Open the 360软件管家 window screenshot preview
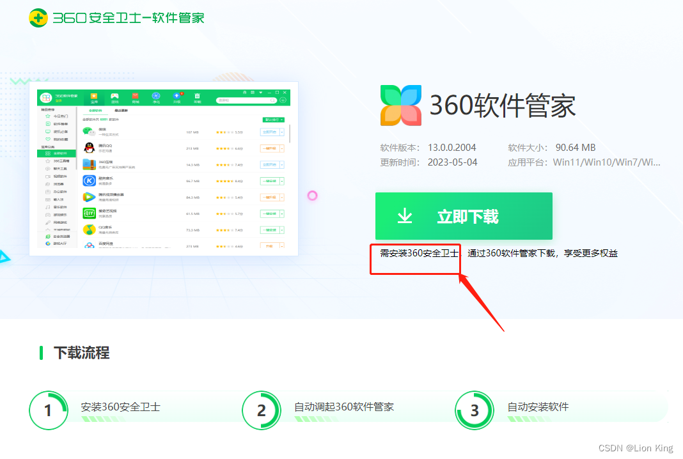 (164, 169)
